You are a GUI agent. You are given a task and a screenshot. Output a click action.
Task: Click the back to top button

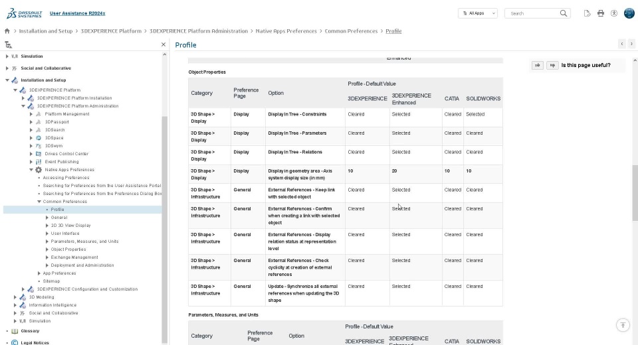point(623,325)
